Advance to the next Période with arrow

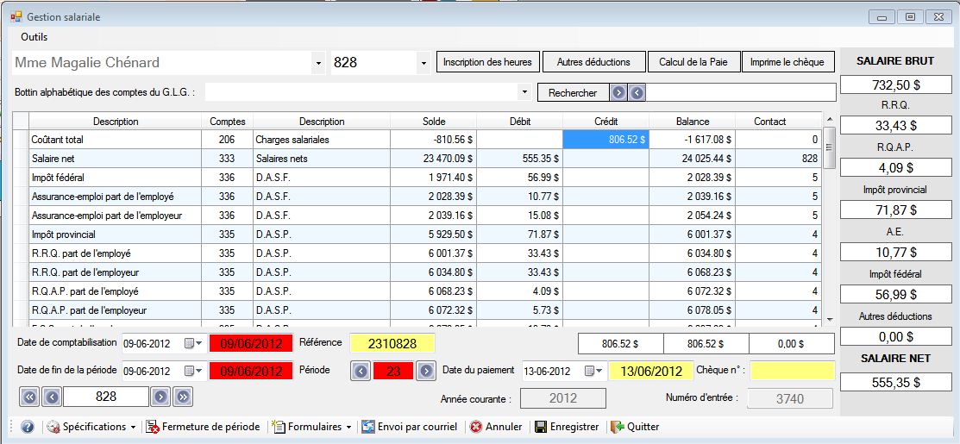[x=425, y=371]
